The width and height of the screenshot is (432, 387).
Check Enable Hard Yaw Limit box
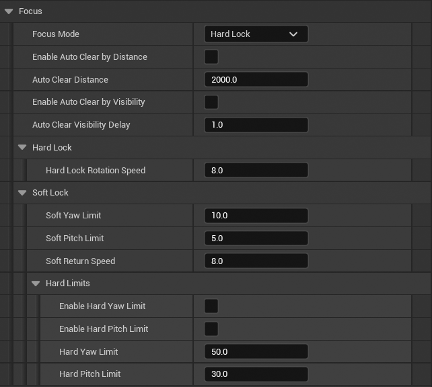pyautogui.click(x=211, y=306)
